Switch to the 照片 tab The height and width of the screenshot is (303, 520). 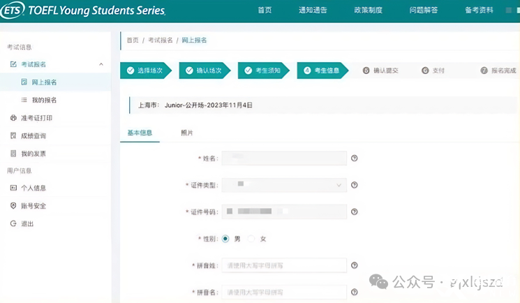pos(186,133)
